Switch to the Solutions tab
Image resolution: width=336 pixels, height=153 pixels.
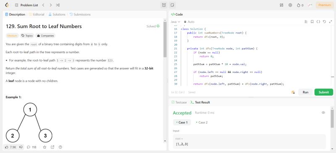(x=57, y=14)
